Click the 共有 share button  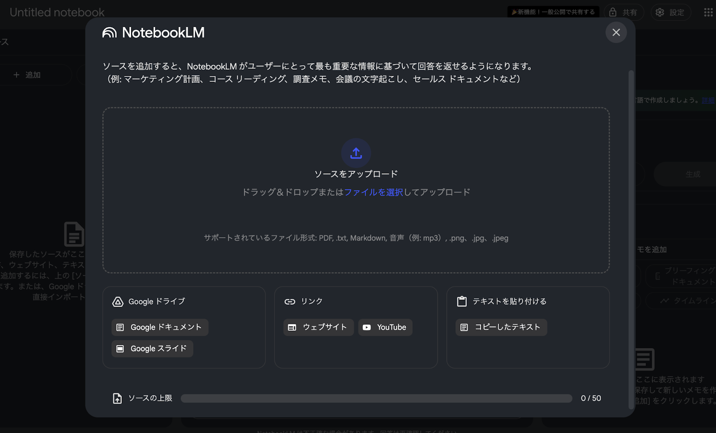[x=623, y=13]
